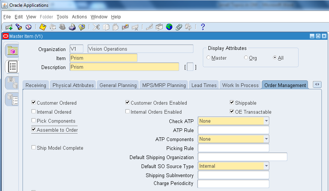329x191 pixels.
Task: Open the Actions menu
Action: pyautogui.click(x=79, y=17)
